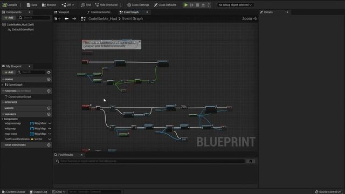Open Find in blueprint
The height and width of the screenshot is (194, 345).
coord(86,5)
